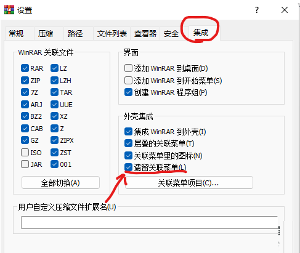Viewport: 300px width, 253px height.
Task: Toggle the TAR checkbox
Action: (x=54, y=92)
